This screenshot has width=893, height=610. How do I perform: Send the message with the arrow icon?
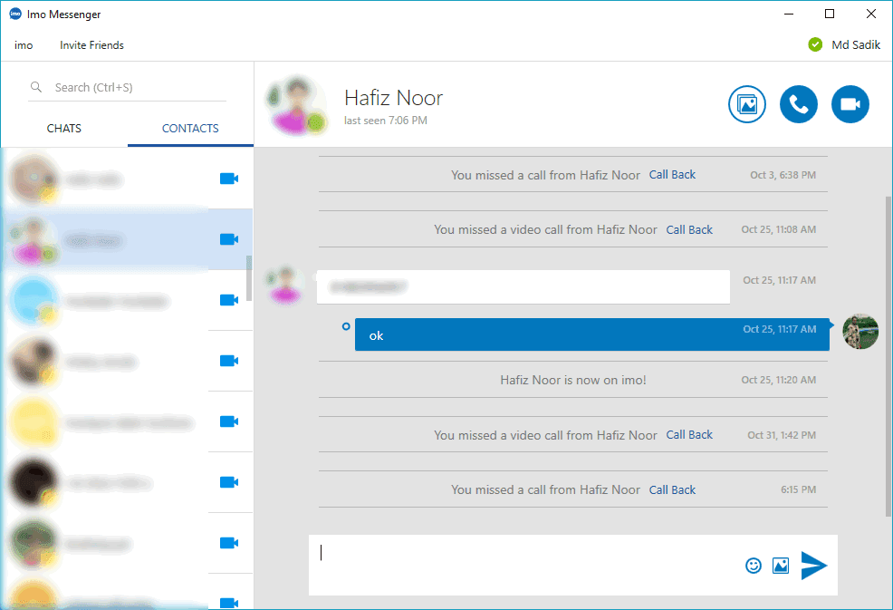[814, 566]
